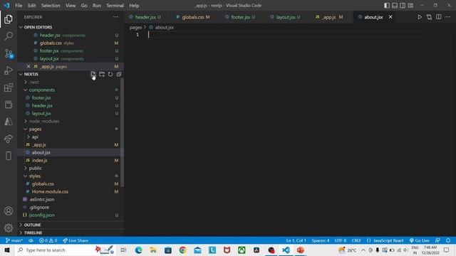Change Spaces: 4 indentation setting

(321, 240)
